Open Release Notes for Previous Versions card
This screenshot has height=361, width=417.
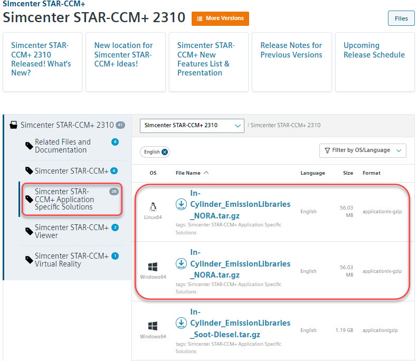click(291, 50)
